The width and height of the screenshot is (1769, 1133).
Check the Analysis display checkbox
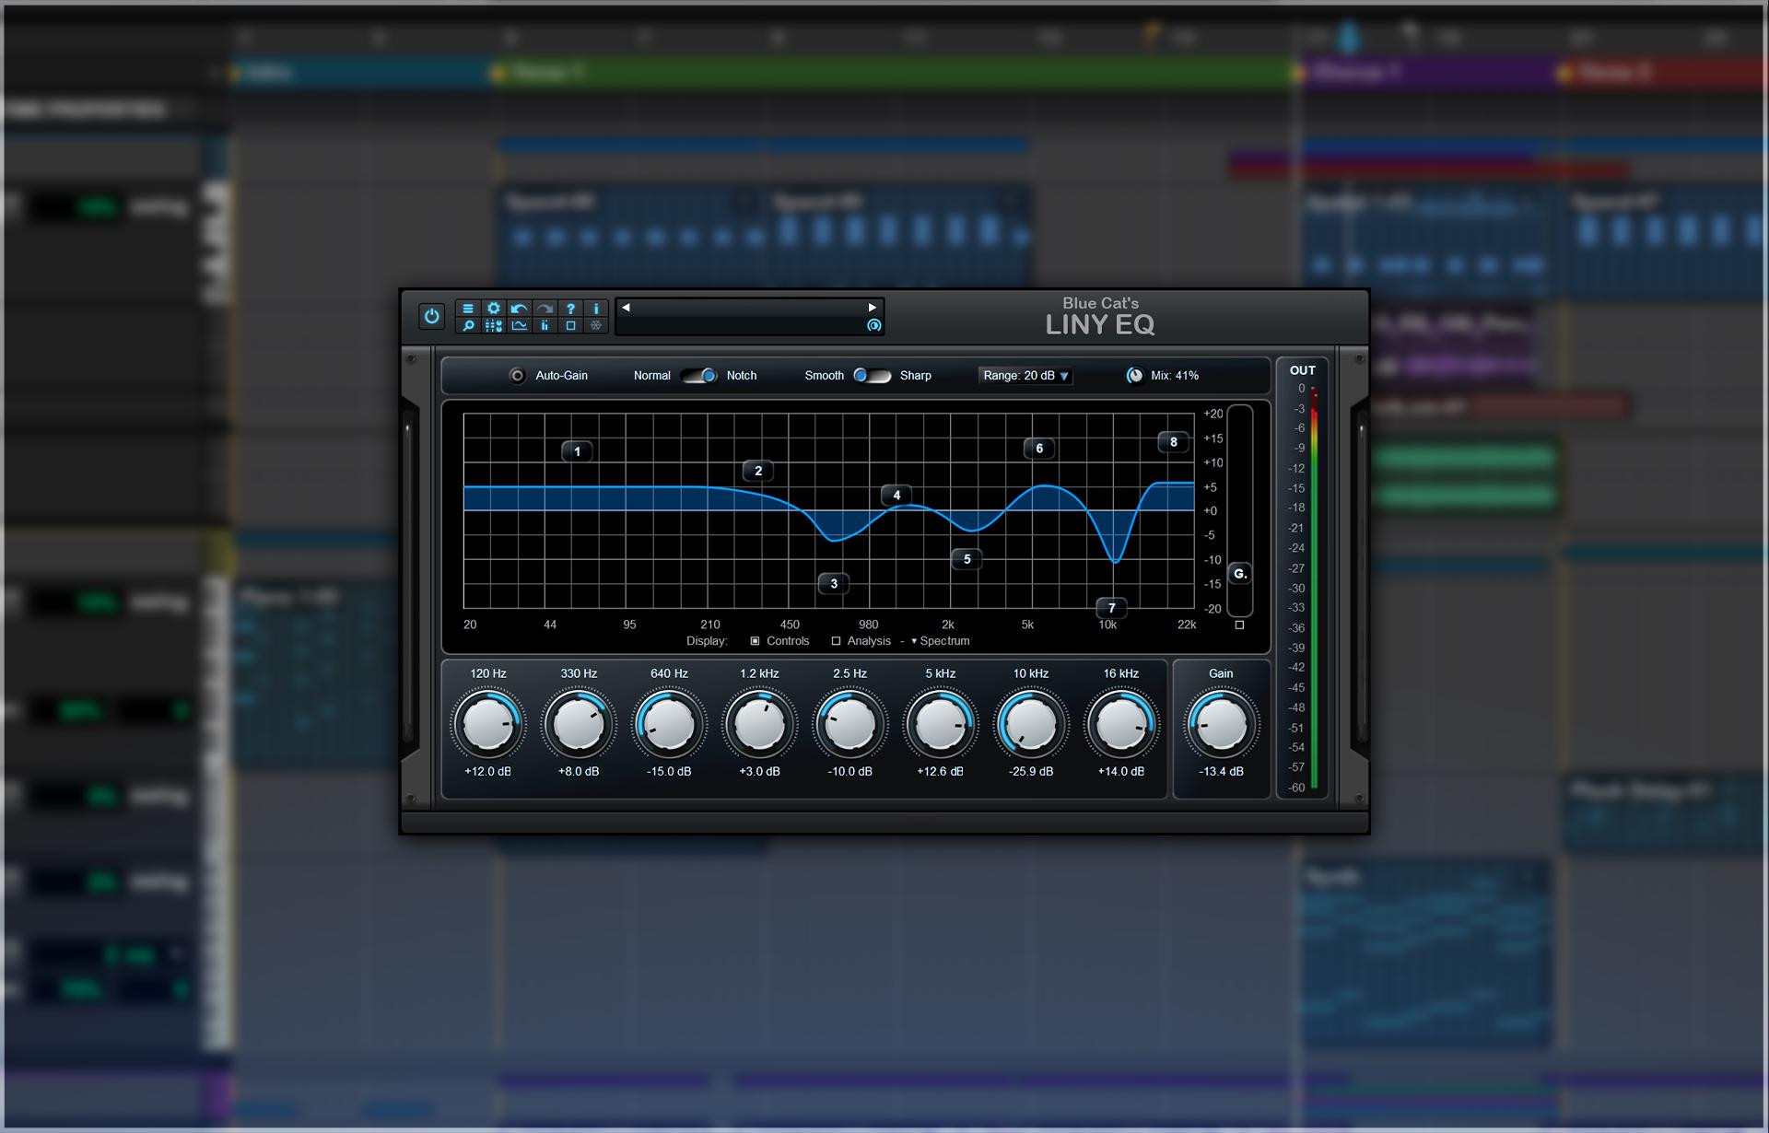tap(836, 641)
